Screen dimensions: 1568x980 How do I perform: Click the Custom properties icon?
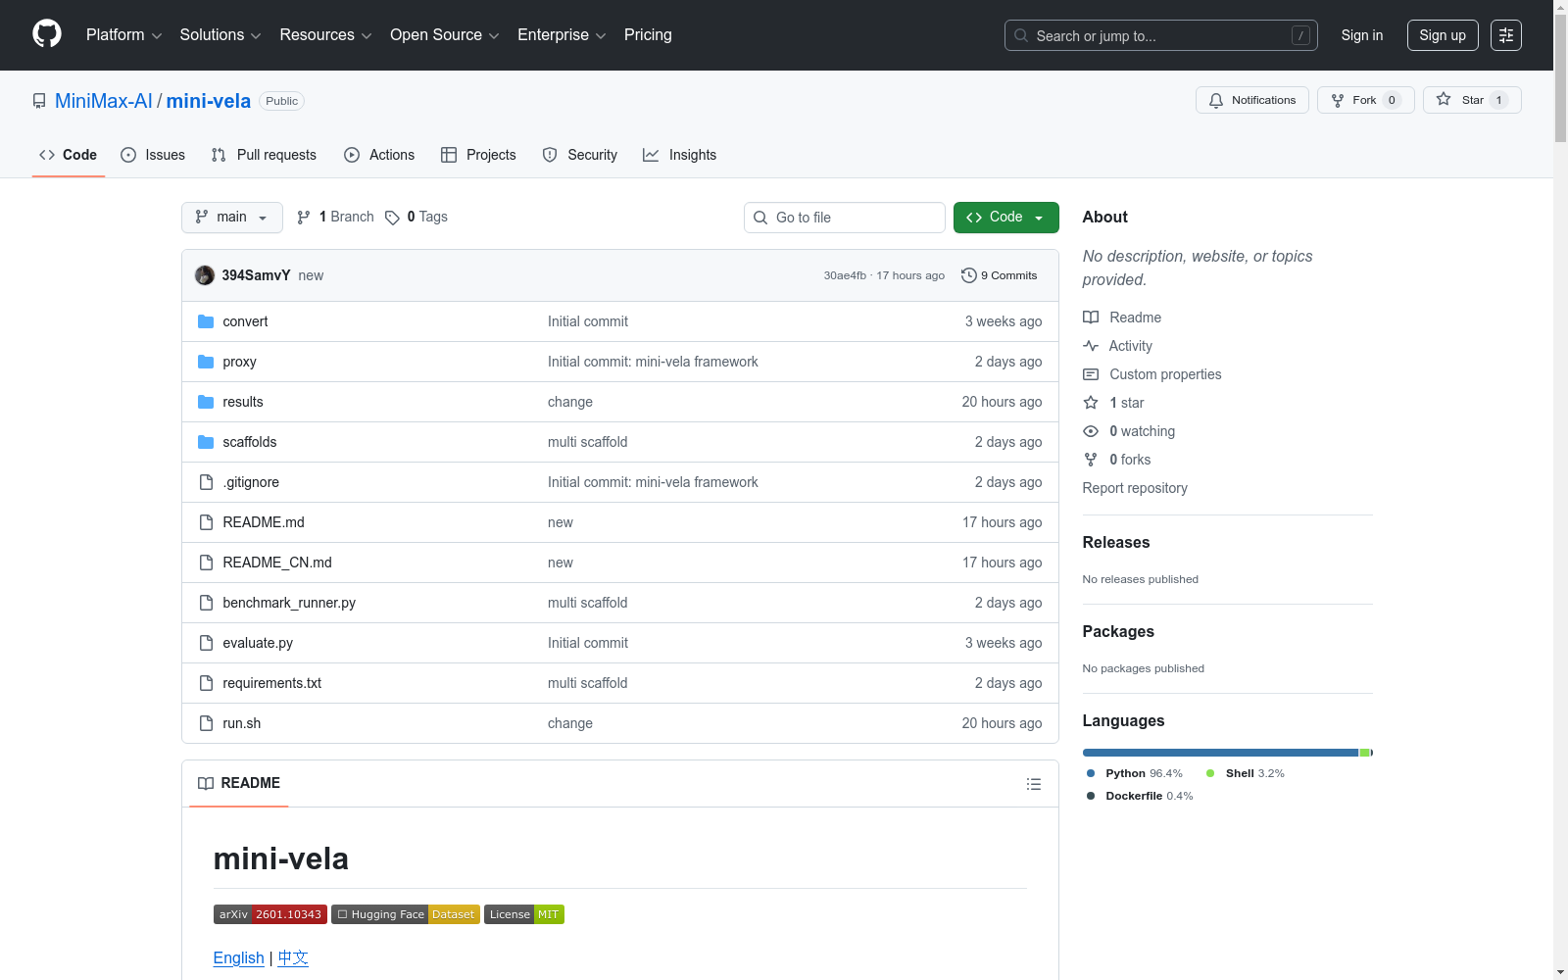tap(1091, 374)
